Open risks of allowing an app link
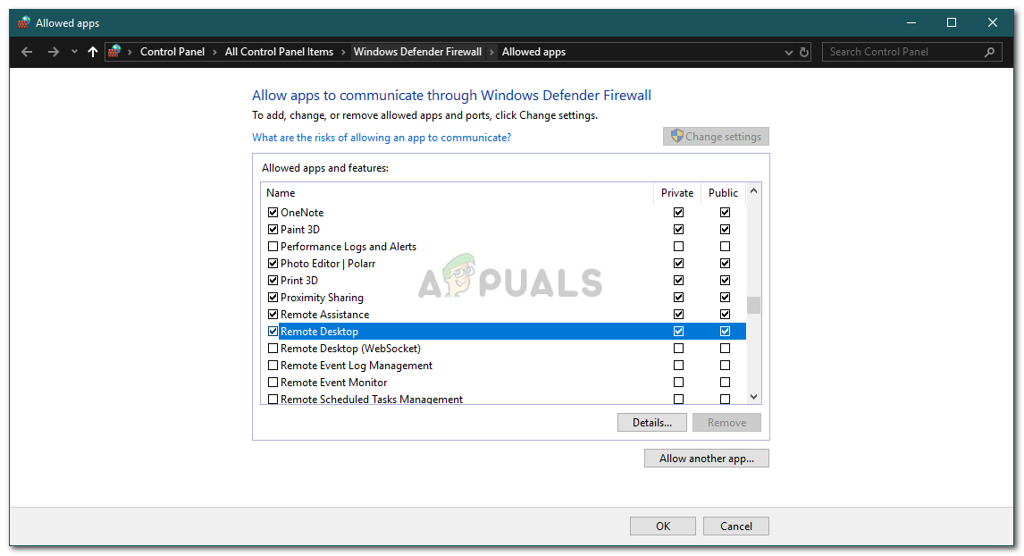Viewport: 1024px width, 556px height. click(382, 137)
